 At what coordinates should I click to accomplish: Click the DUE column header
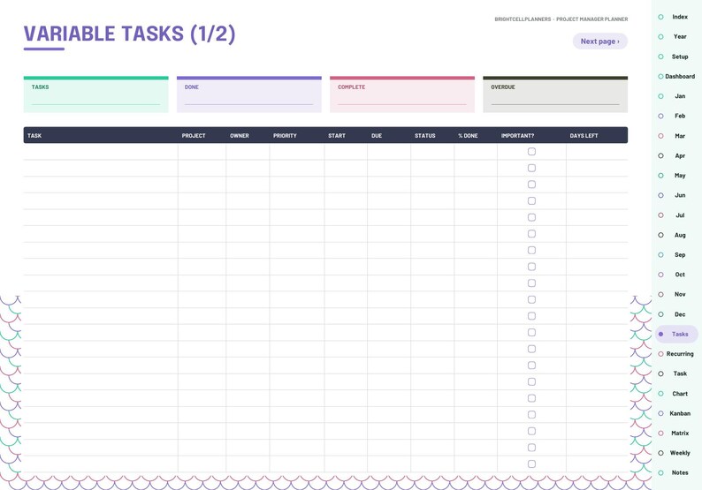[x=377, y=135]
